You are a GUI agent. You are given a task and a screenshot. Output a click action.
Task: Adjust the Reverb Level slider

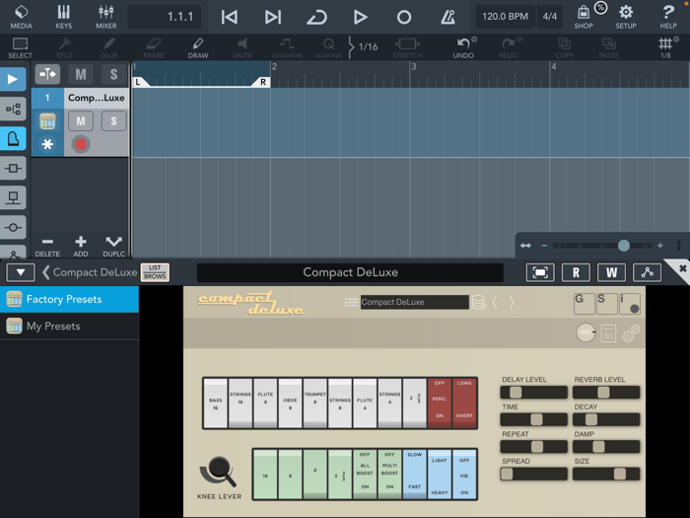(x=606, y=392)
